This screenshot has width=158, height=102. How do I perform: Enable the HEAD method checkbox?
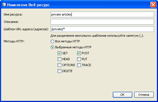tap(59, 59)
